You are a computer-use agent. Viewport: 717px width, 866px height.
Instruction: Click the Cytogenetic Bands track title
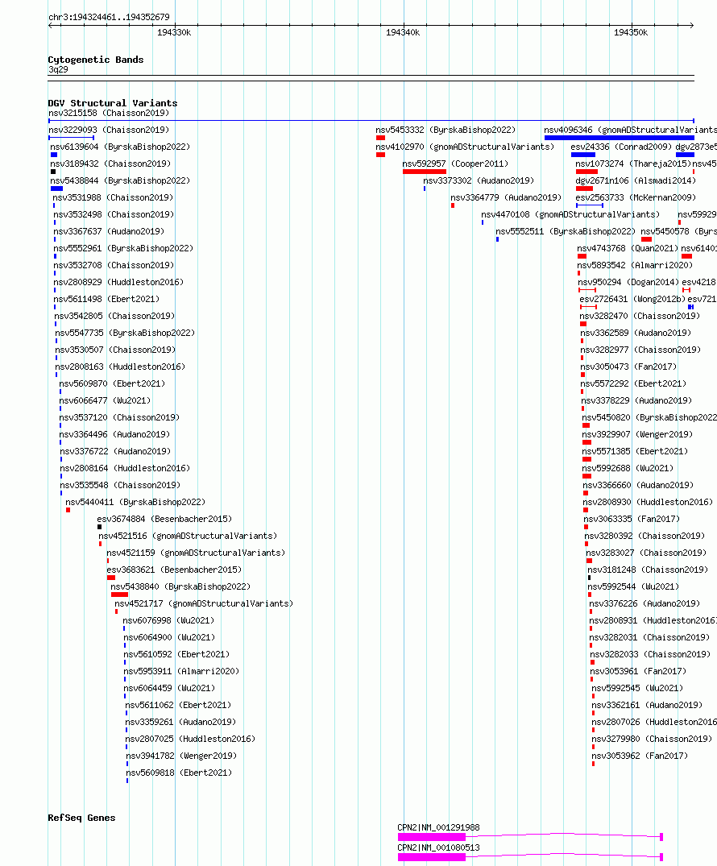(x=96, y=60)
